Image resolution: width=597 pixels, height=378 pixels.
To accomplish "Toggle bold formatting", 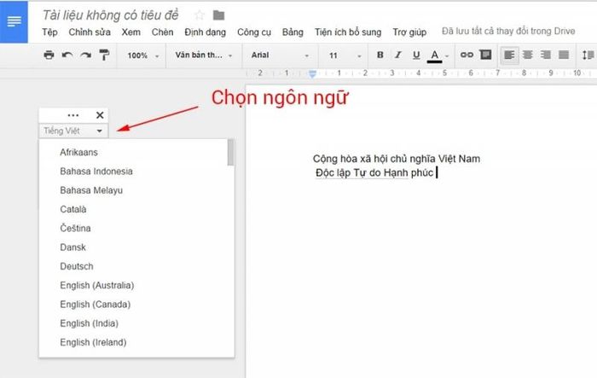I will click(x=380, y=55).
